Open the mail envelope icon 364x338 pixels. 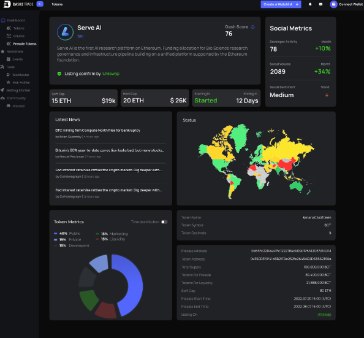click(320, 4)
